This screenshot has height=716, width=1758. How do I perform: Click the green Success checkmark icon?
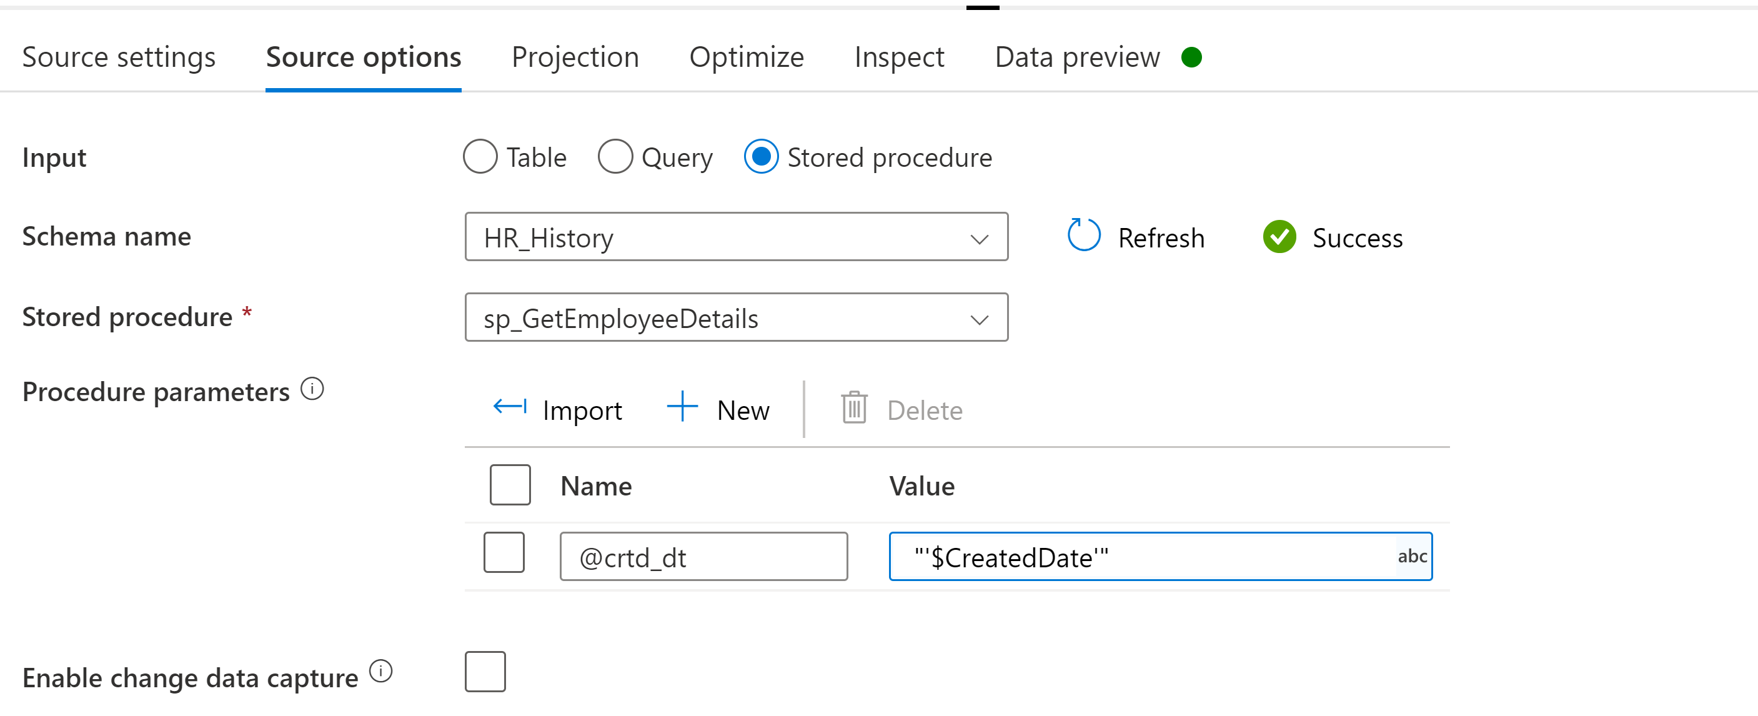(x=1279, y=237)
